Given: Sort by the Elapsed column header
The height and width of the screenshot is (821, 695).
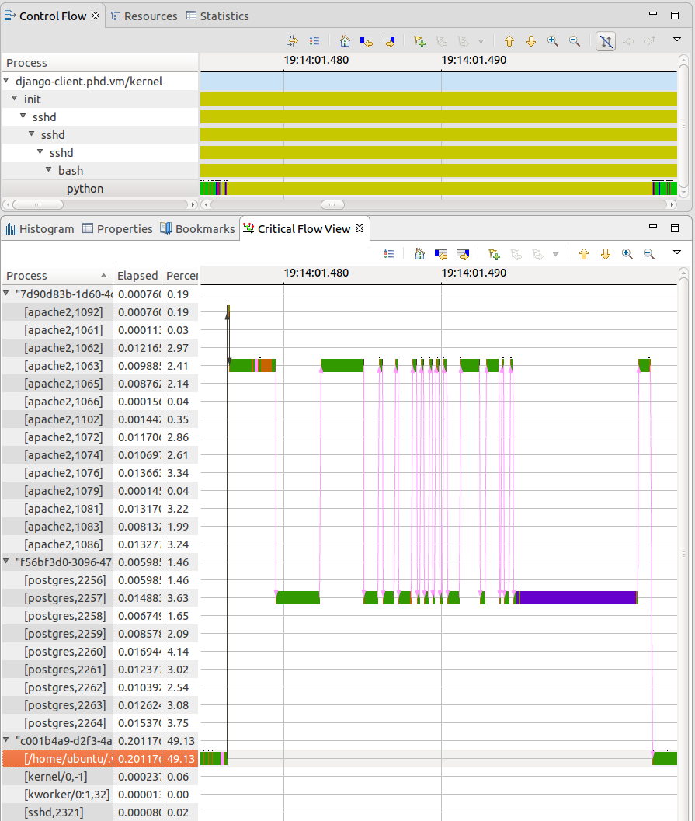Looking at the screenshot, I should pyautogui.click(x=137, y=276).
